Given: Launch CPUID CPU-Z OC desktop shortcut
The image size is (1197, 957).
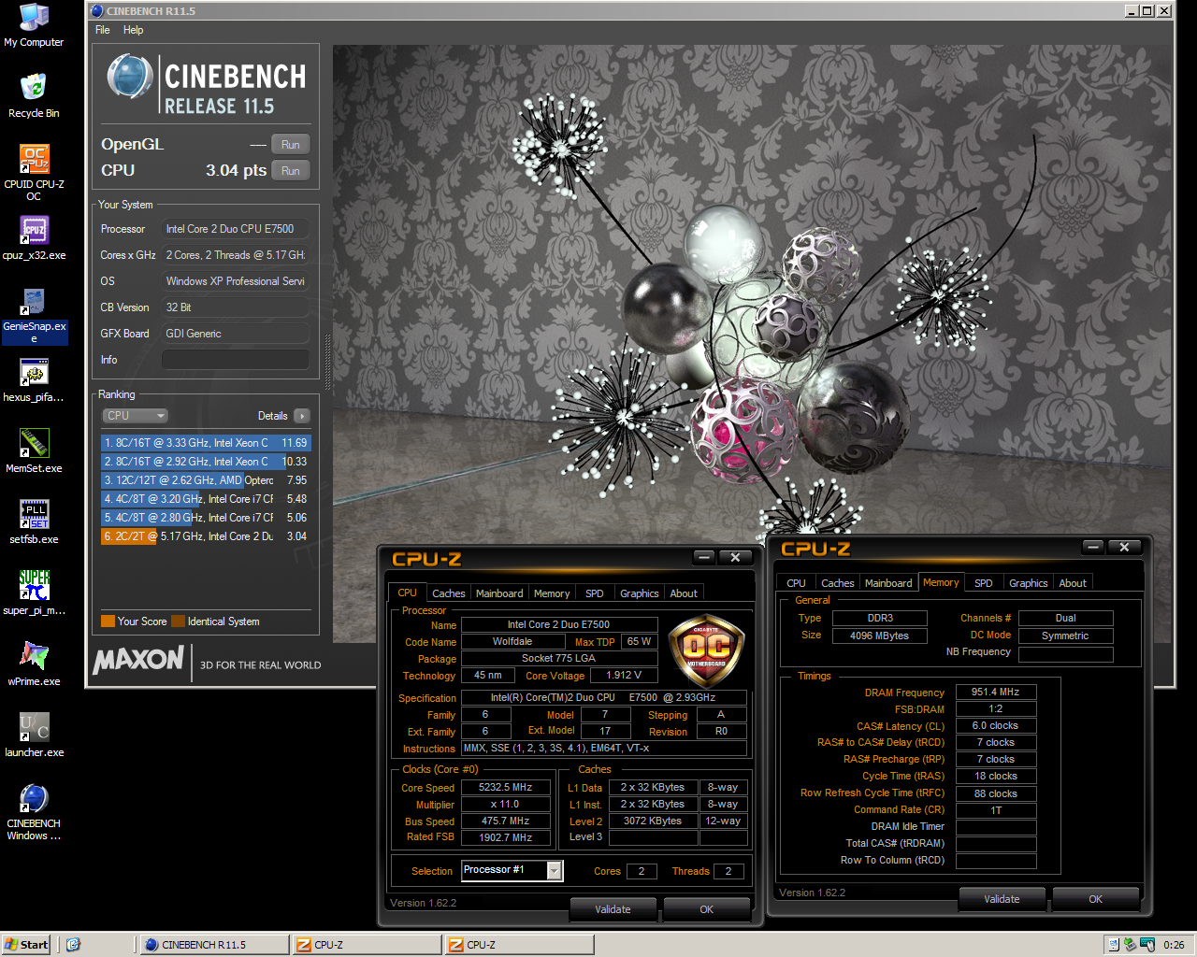Looking at the screenshot, I should [34, 173].
